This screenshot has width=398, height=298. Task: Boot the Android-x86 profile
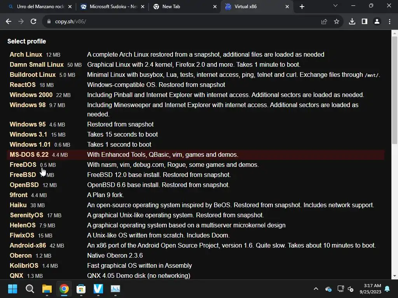pos(28,246)
